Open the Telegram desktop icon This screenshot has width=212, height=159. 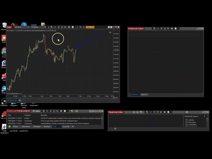(x=4, y=90)
